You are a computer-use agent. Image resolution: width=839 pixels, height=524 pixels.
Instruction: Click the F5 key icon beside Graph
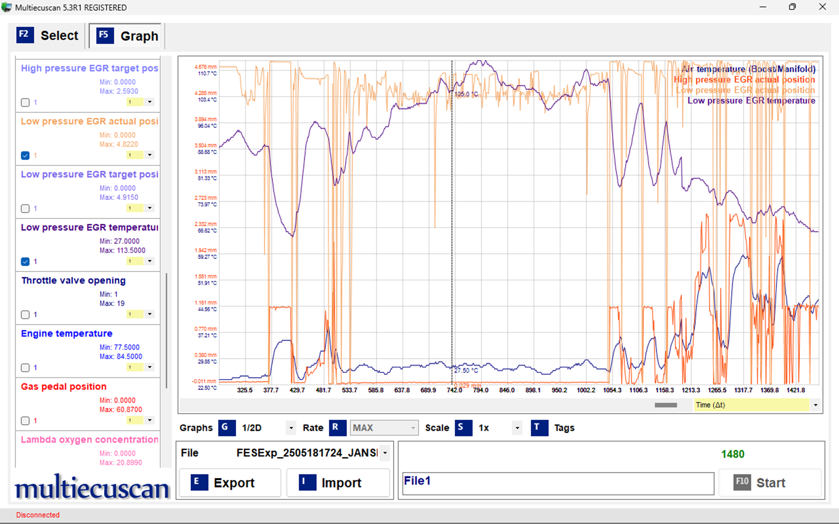[105, 35]
